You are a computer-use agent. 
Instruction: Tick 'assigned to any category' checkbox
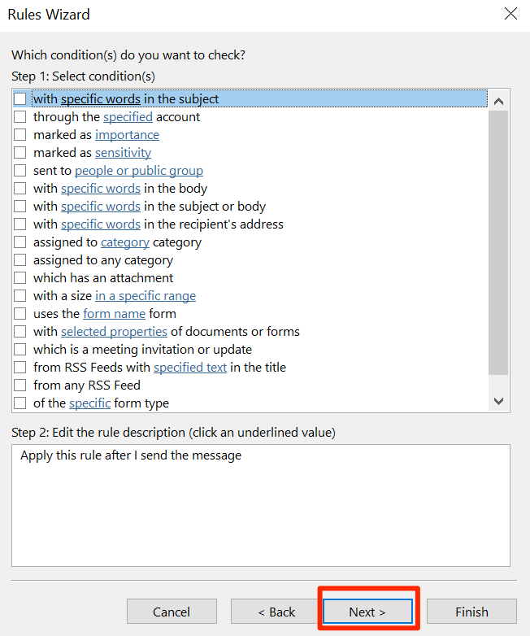coord(20,260)
